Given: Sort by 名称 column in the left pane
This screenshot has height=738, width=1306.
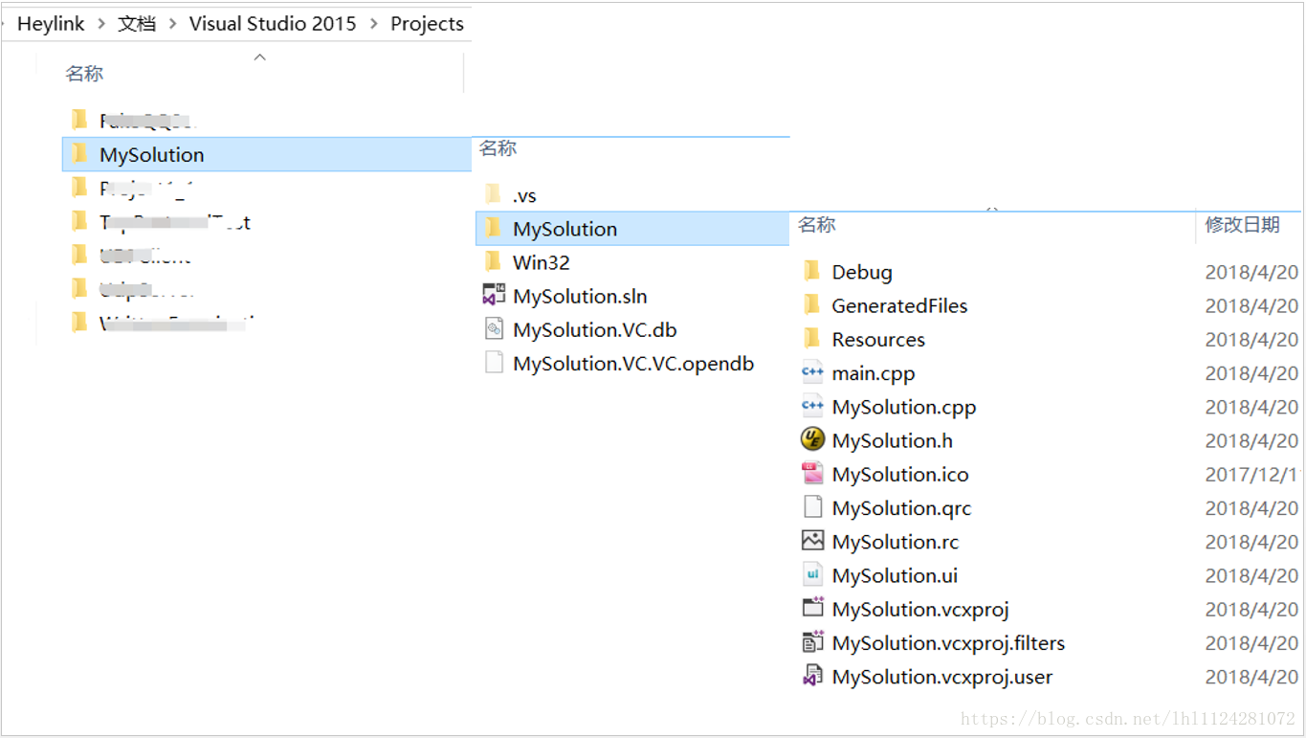Looking at the screenshot, I should [x=84, y=74].
